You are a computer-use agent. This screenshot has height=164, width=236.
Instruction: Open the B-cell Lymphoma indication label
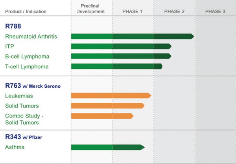tap(27, 56)
